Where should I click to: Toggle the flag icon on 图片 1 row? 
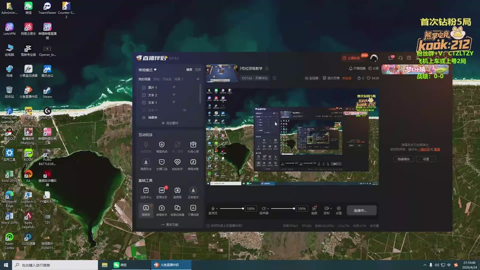[x=174, y=87]
